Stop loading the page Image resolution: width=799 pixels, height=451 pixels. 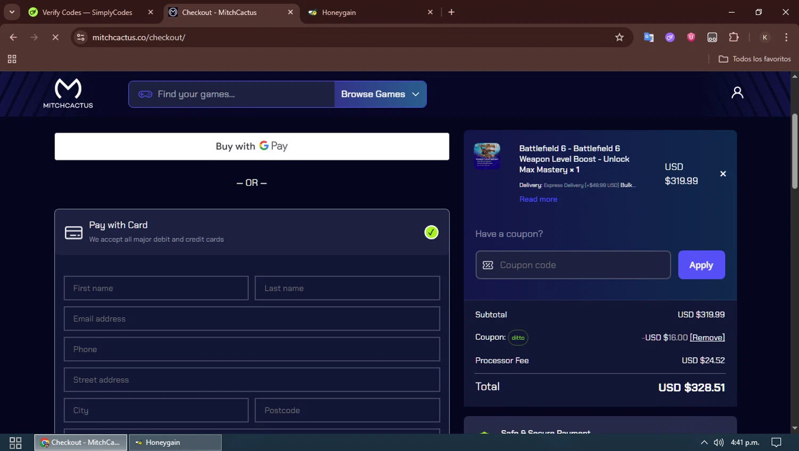55,37
